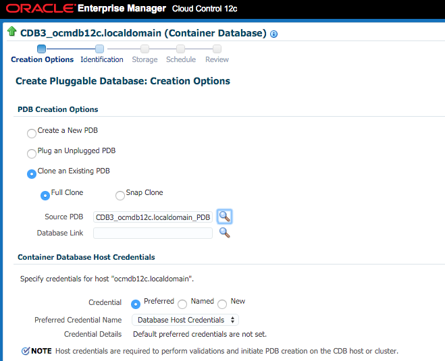
Task: Select the New credential radio button
Action: (x=222, y=304)
